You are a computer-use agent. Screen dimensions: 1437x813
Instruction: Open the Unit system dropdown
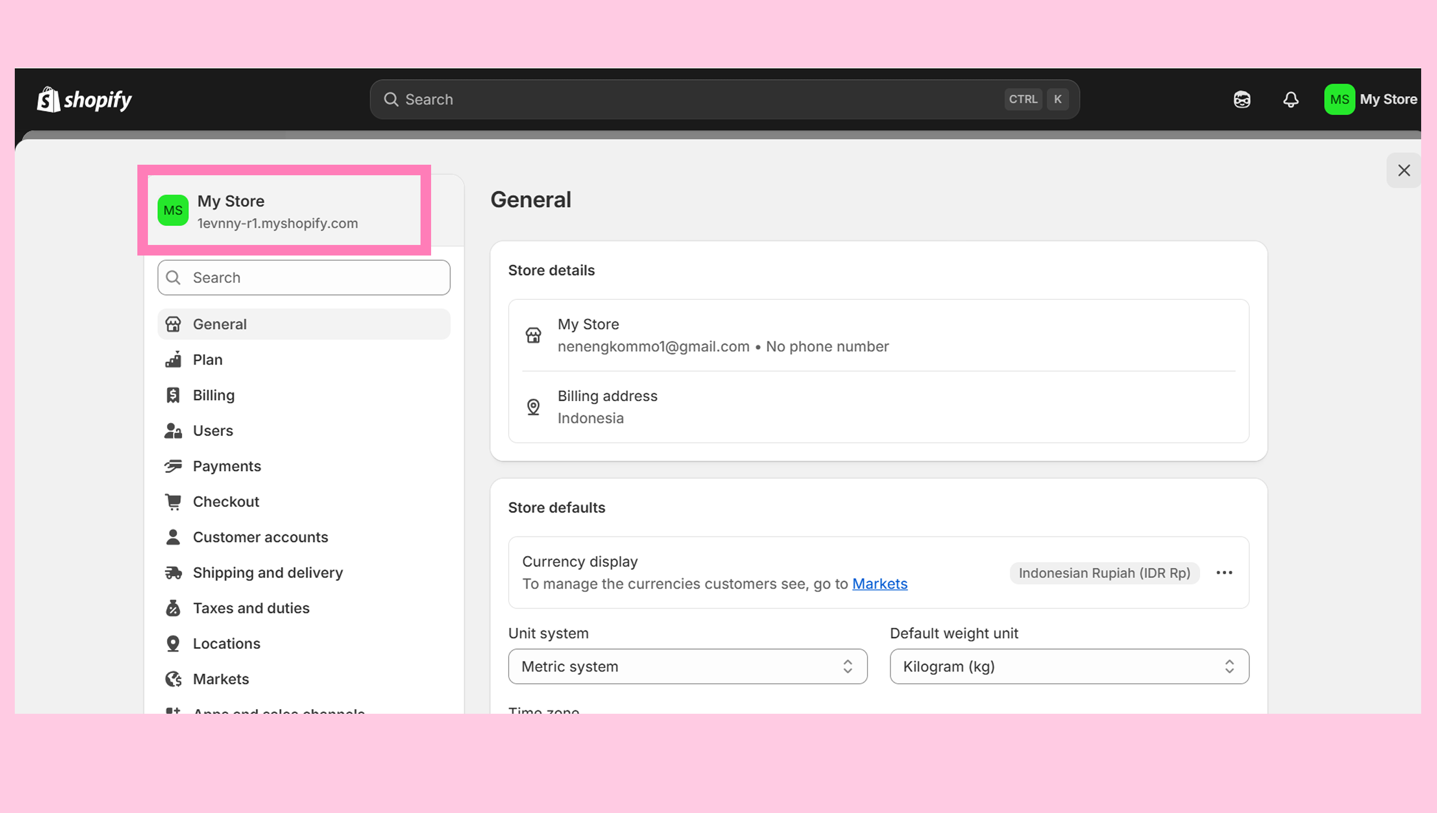click(687, 666)
